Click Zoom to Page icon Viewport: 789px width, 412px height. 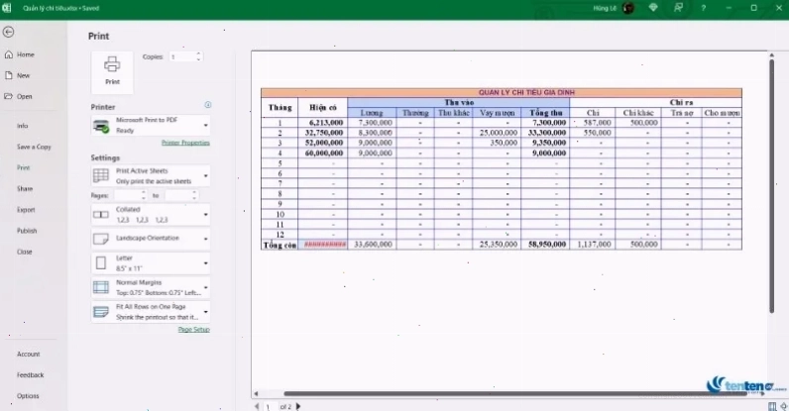pyautogui.click(x=783, y=406)
